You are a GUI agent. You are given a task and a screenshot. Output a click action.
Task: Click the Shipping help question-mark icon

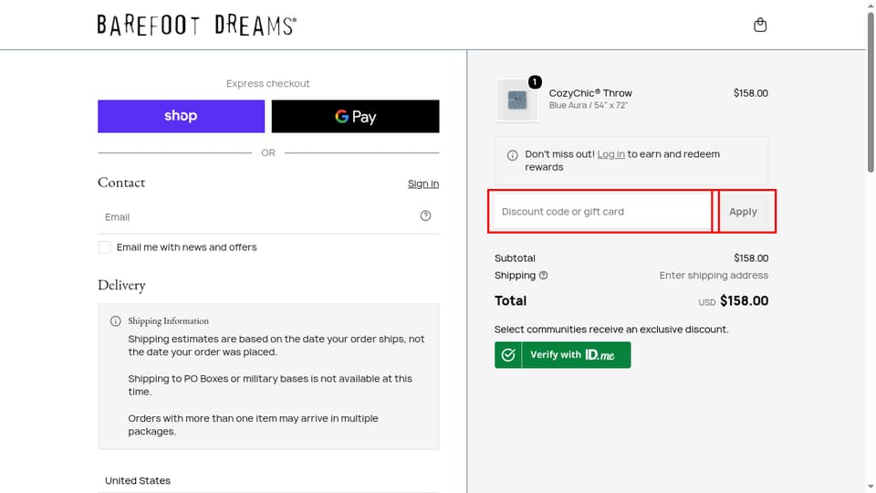point(543,275)
